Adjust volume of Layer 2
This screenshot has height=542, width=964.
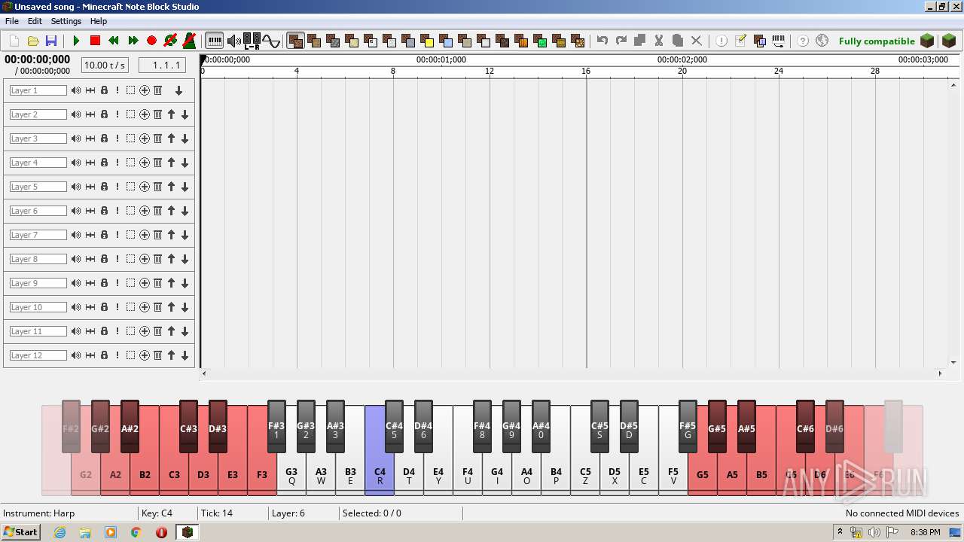point(76,114)
